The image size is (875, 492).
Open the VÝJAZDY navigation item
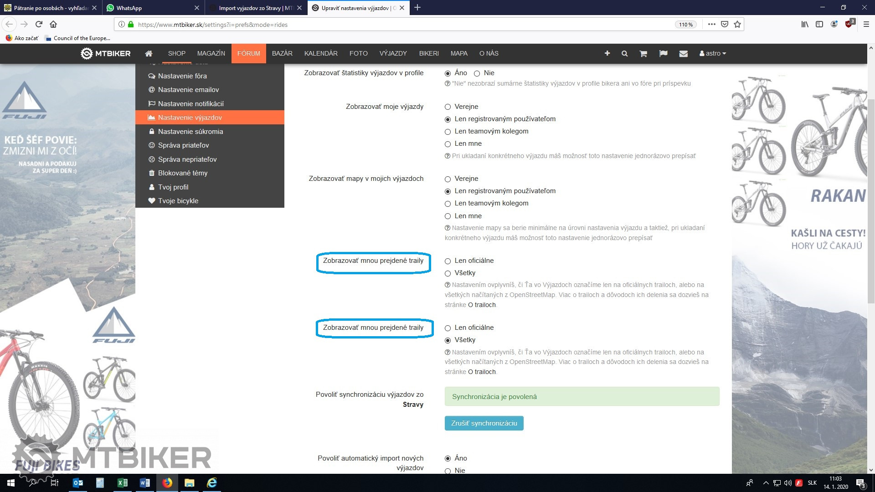393,53
